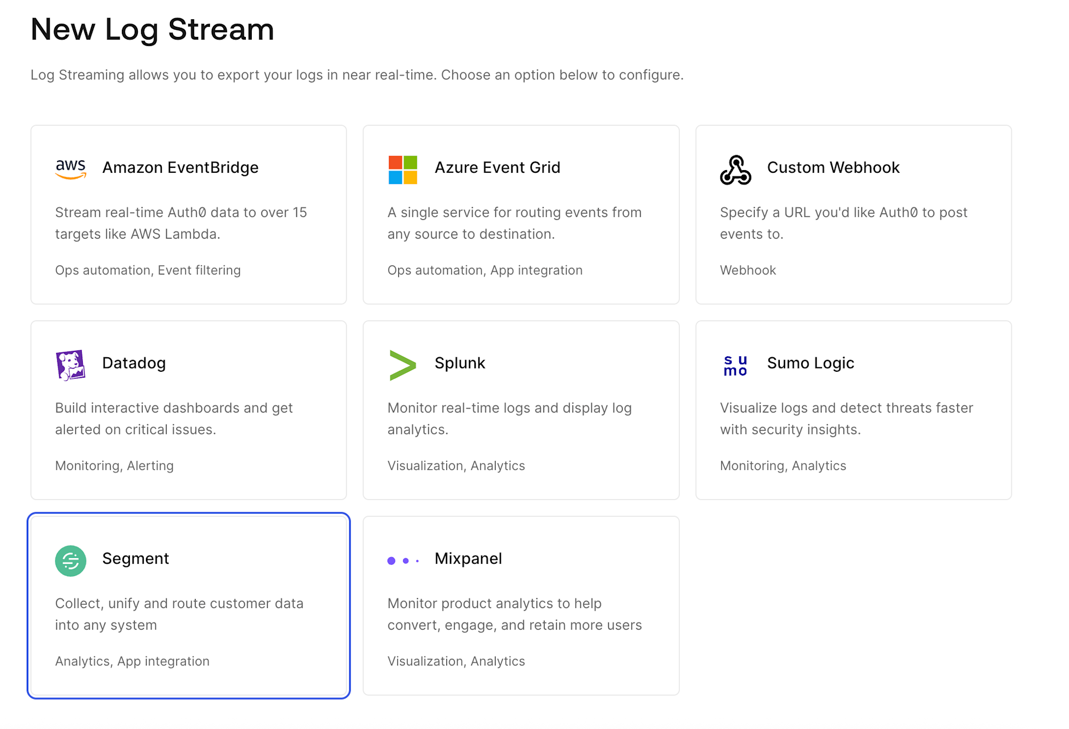Click 'Monitor real-time logs' description

pyautogui.click(x=509, y=419)
